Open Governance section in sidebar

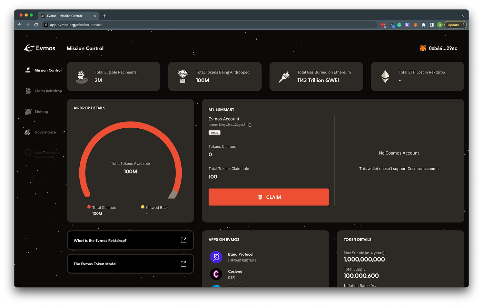coord(40,132)
